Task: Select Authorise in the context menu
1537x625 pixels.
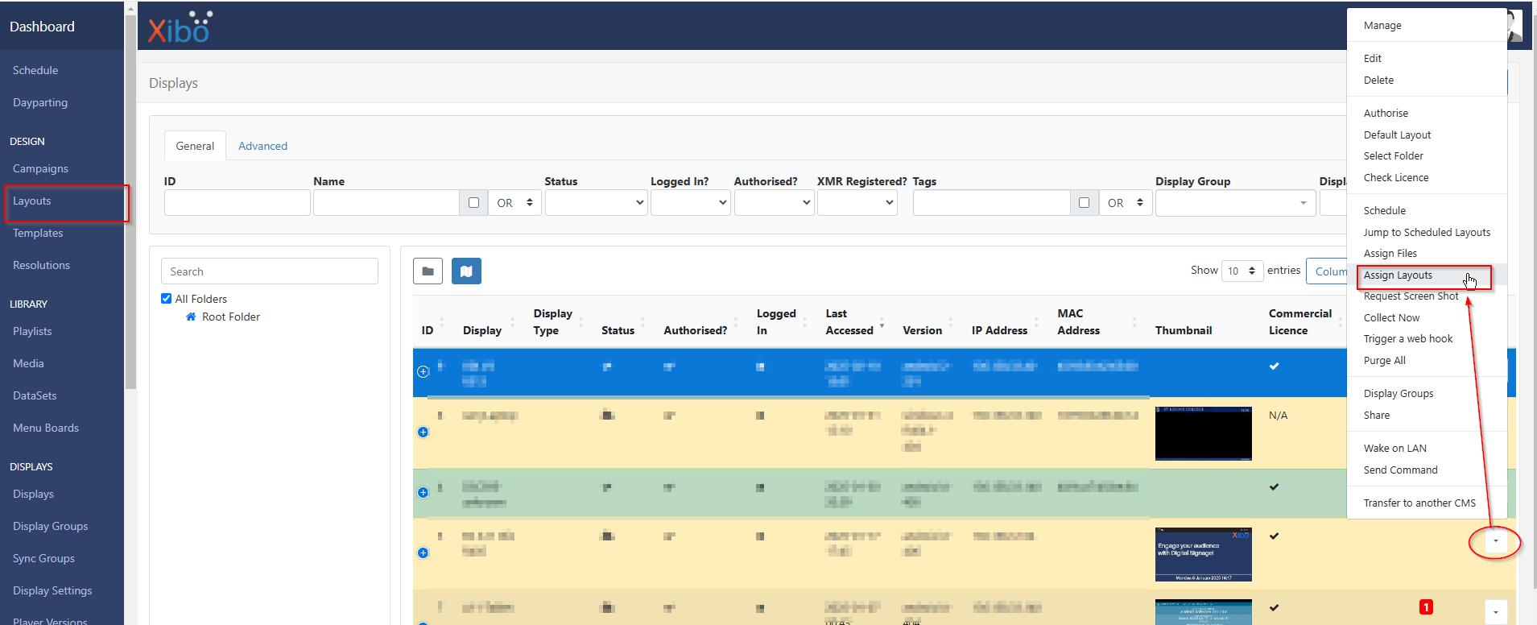Action: (x=1386, y=114)
